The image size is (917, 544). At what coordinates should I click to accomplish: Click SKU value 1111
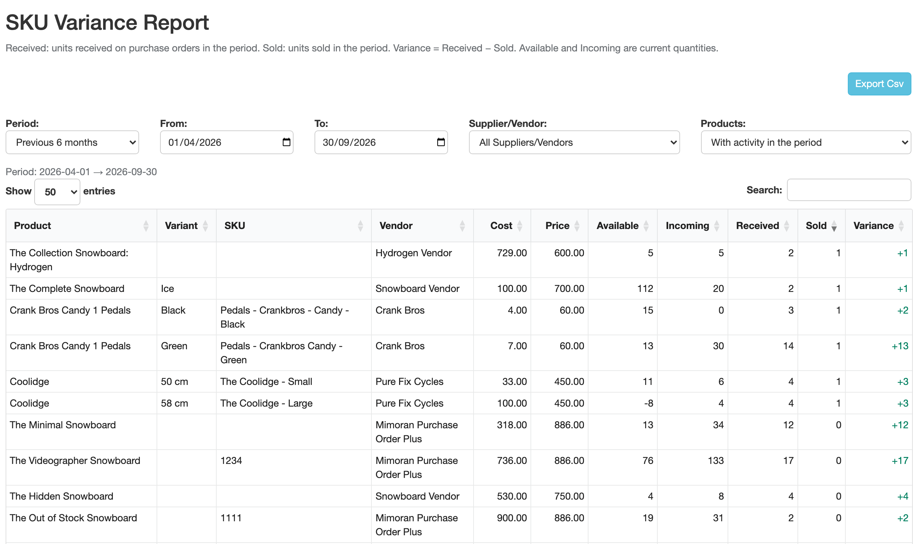(x=231, y=518)
